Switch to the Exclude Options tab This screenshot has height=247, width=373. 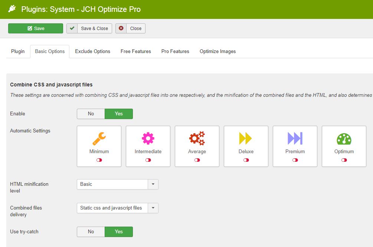(92, 52)
